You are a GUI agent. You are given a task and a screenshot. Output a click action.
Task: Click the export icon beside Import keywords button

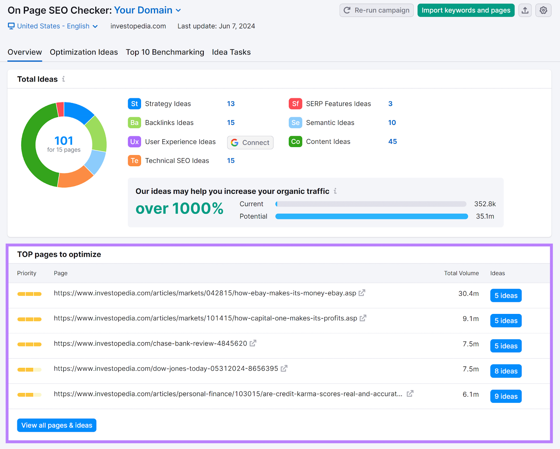click(525, 10)
